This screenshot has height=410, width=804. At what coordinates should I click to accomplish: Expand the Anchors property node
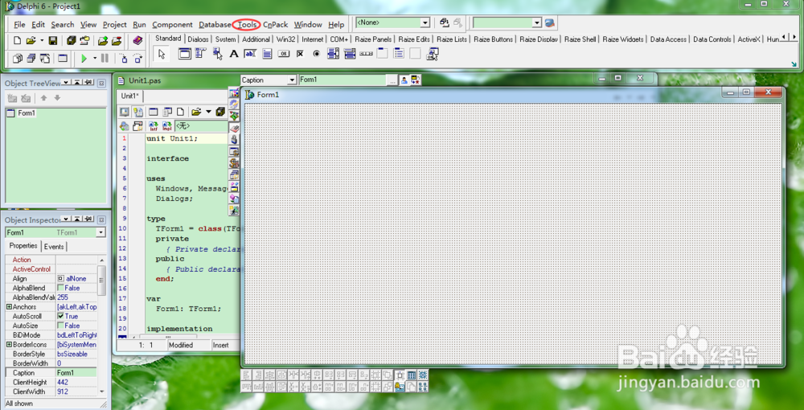click(x=9, y=307)
